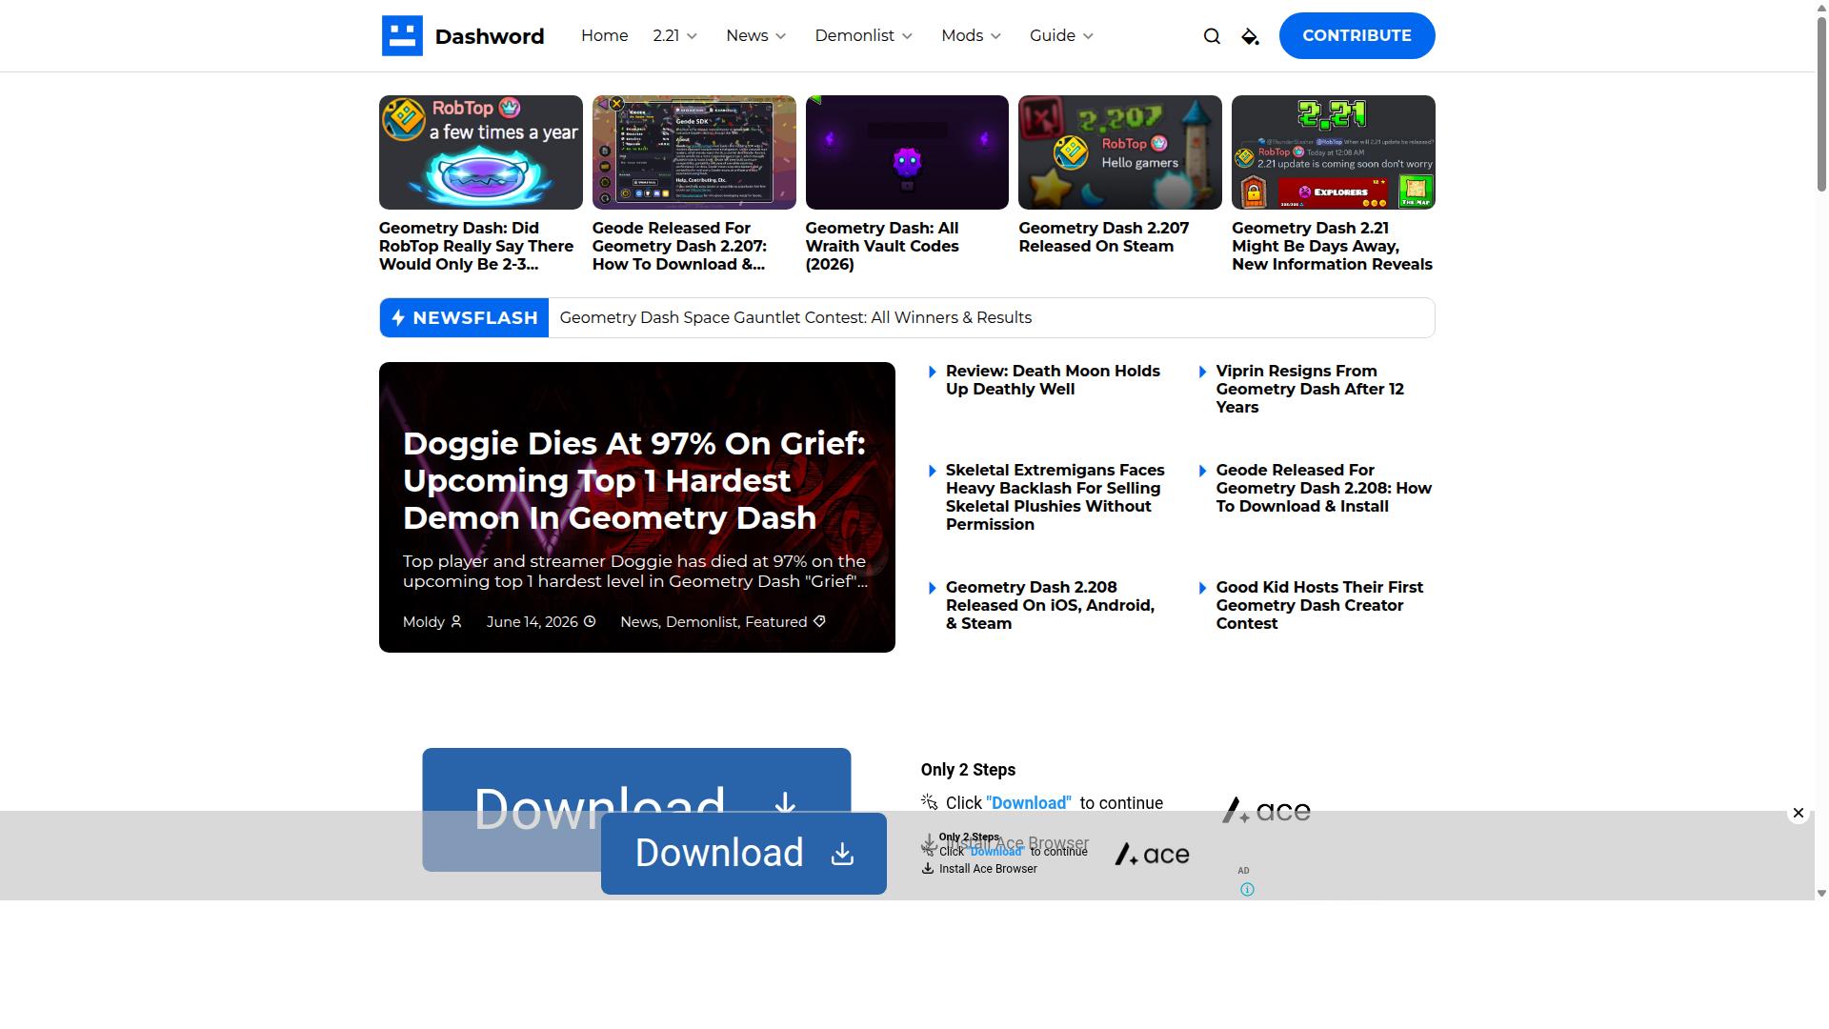This screenshot has width=1829, height=1029.
Task: Click the scrollbar up arrow
Action: coord(1821,6)
